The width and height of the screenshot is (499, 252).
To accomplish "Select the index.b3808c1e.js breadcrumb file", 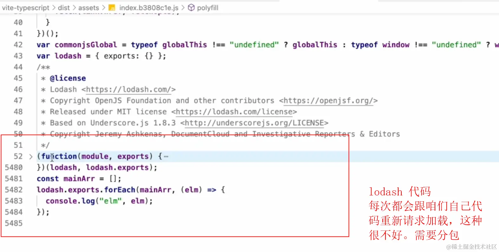I will (x=149, y=8).
